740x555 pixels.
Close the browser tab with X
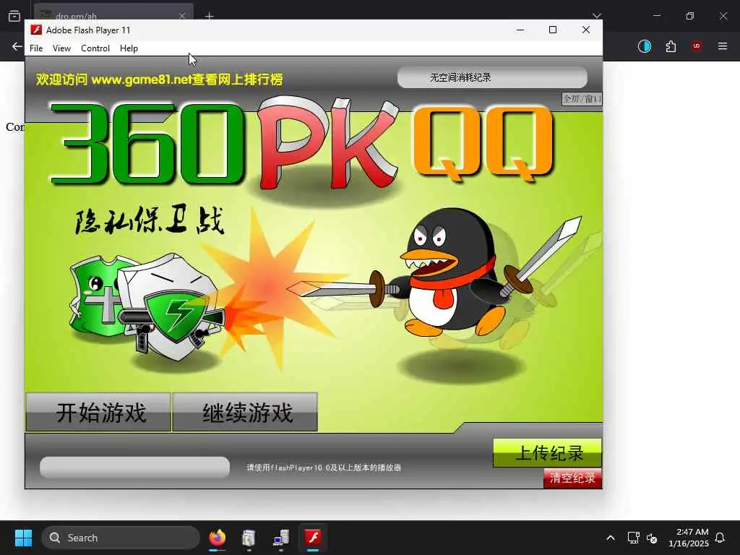[x=182, y=16]
